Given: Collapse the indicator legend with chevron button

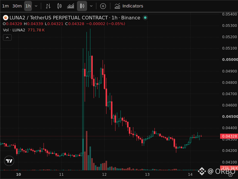Looking at the screenshot, I should [7, 38].
